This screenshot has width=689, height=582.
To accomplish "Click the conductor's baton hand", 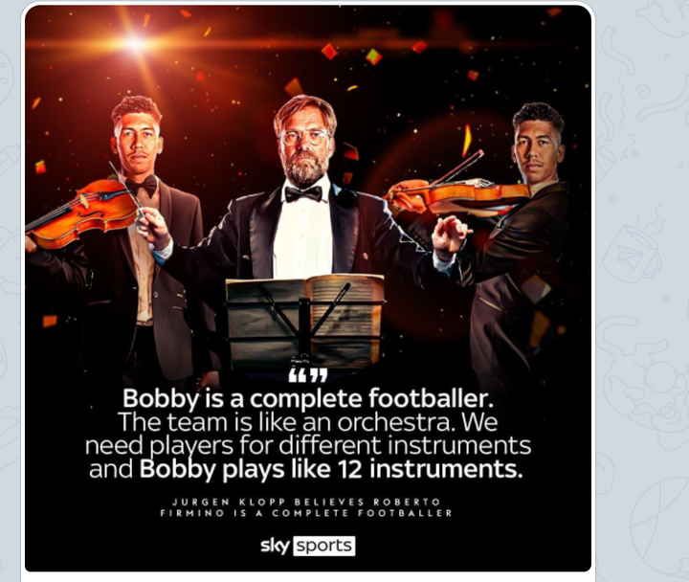I will tap(152, 228).
